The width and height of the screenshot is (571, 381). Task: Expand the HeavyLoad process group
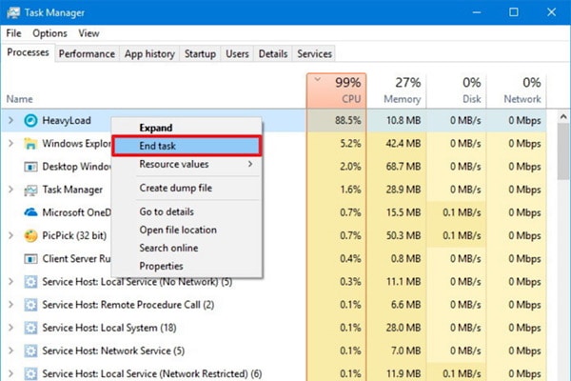click(10, 120)
